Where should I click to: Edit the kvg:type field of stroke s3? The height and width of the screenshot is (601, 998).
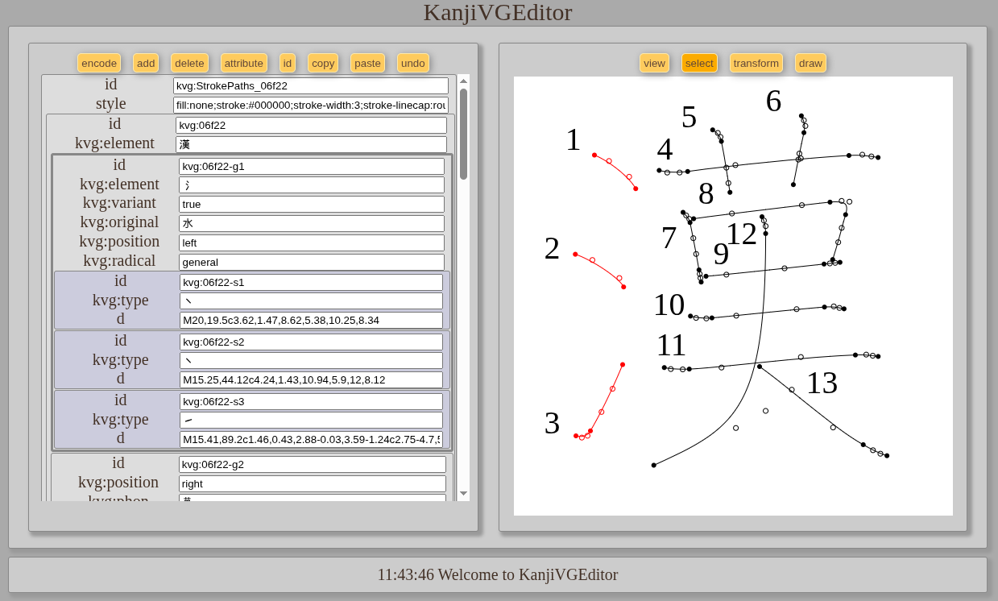311,420
